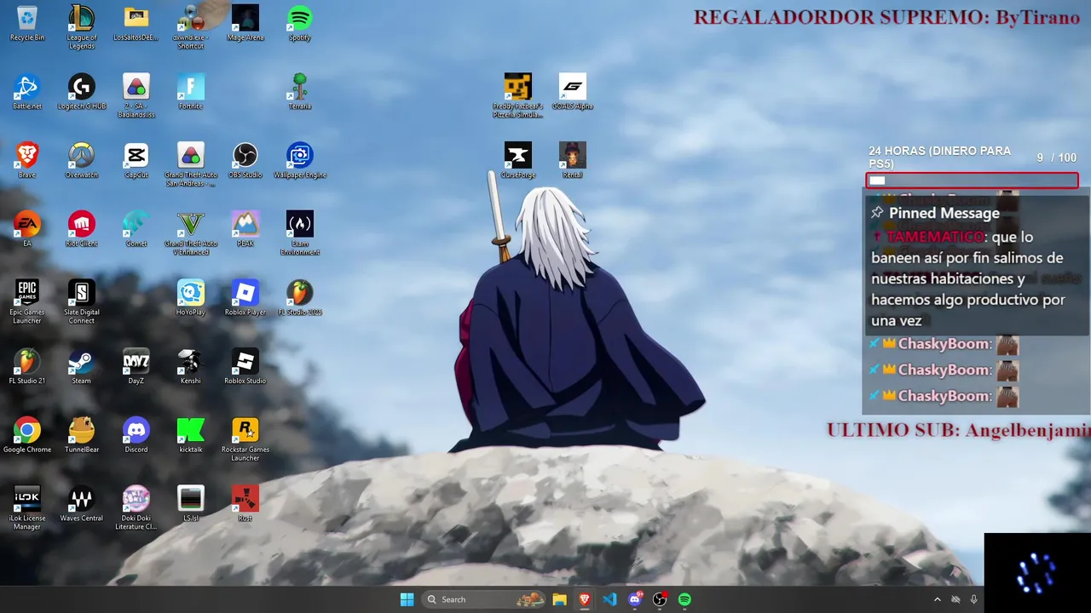Open Discord desktop shortcut
The image size is (1091, 613).
[x=136, y=436]
